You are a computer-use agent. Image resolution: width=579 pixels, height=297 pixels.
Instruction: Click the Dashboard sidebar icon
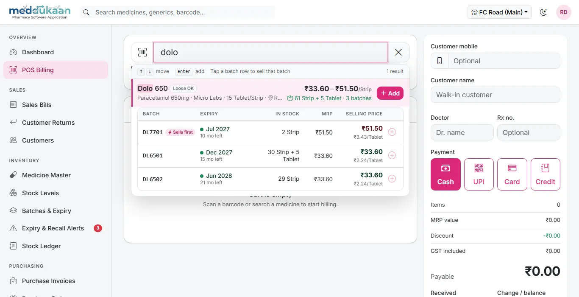(14, 52)
